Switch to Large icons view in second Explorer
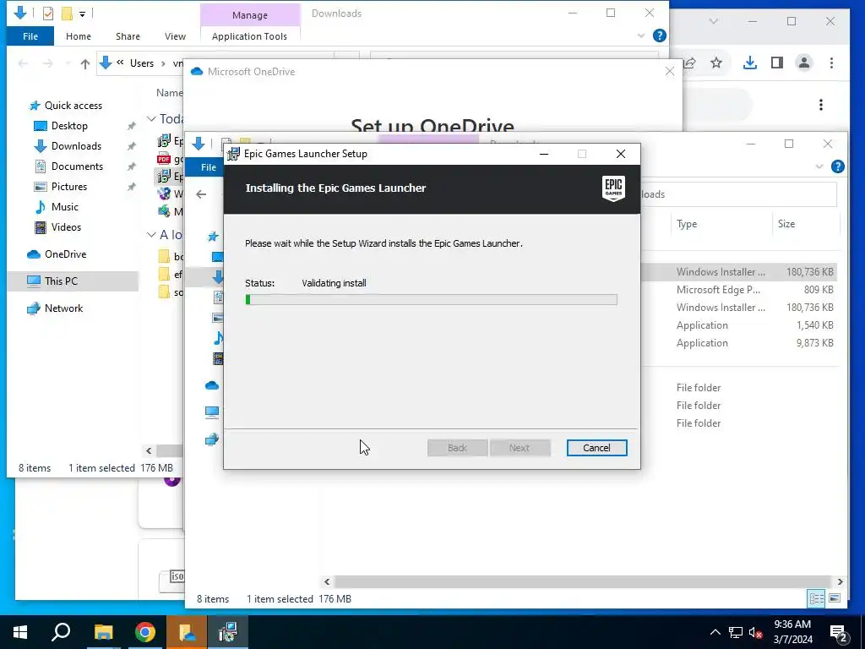This screenshot has height=649, width=865. (x=835, y=598)
